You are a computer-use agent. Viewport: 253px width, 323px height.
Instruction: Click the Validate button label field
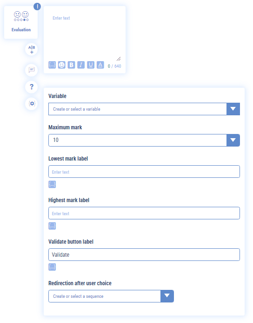[x=144, y=254]
